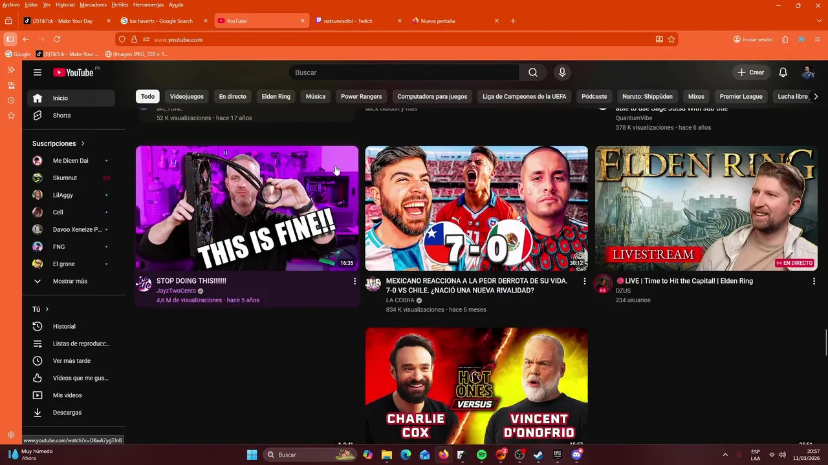Select the En directo filter chip

(x=232, y=97)
